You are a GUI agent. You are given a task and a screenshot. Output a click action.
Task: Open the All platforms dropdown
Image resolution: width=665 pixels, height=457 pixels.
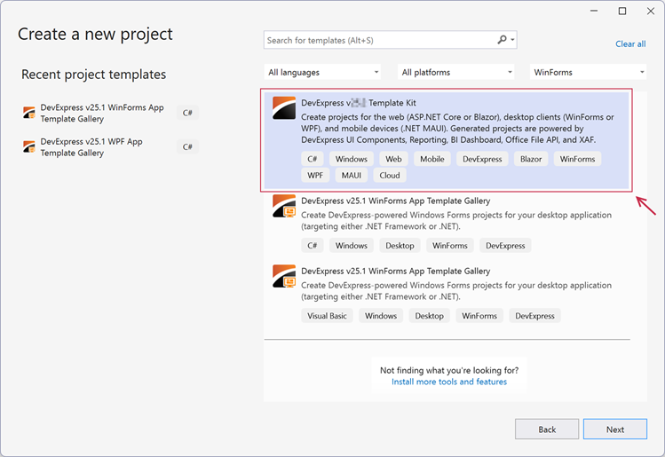[x=456, y=72]
